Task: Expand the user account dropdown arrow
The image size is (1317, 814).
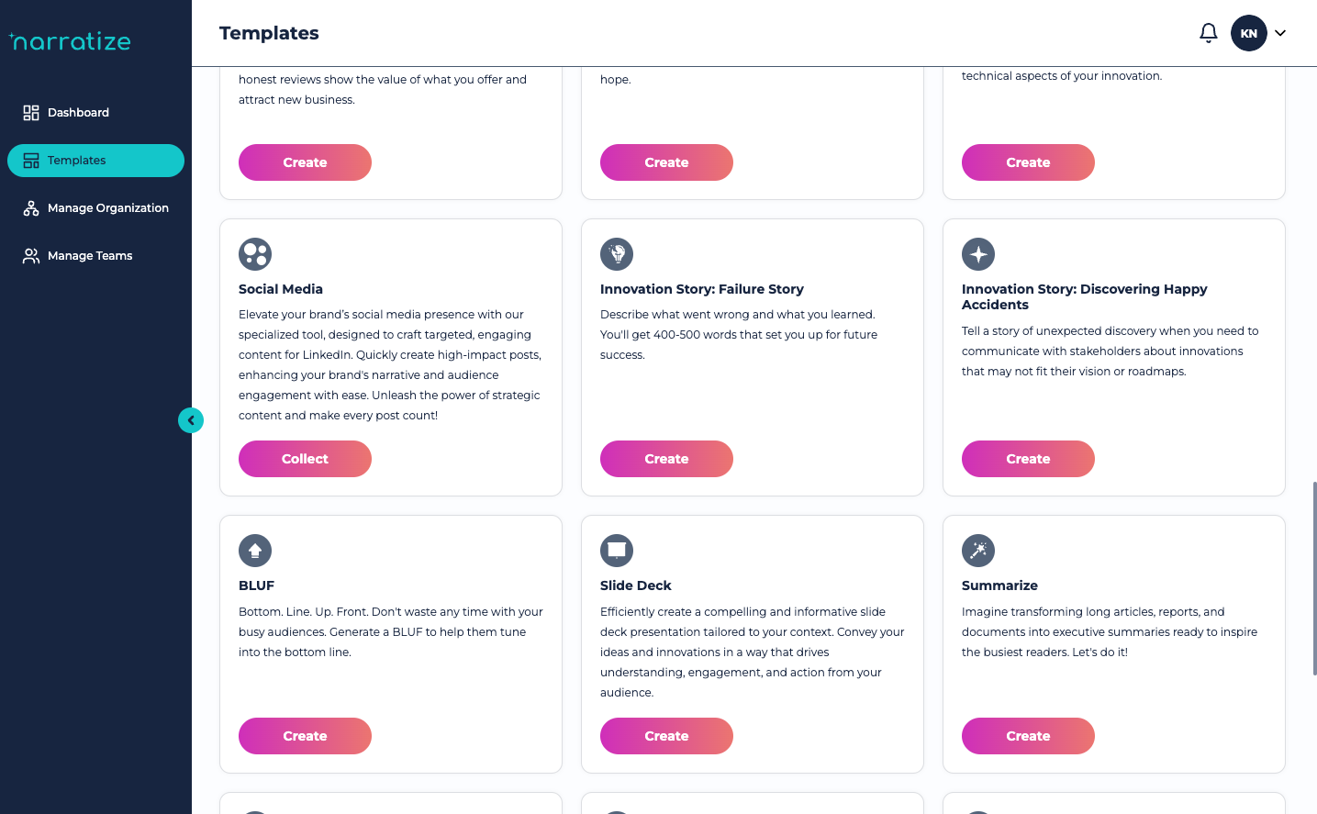Action: [1280, 33]
